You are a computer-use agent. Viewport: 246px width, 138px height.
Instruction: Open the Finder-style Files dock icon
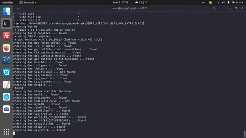pyautogui.click(x=7, y=11)
